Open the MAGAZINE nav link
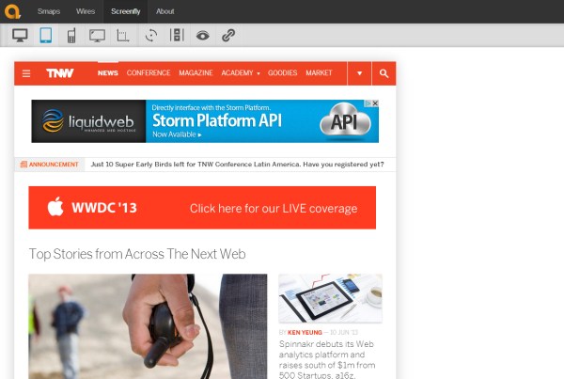The image size is (564, 379). tap(196, 73)
